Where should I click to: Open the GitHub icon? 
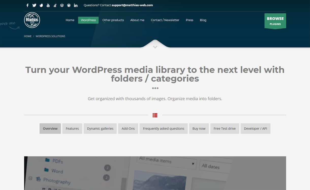click(69, 5)
